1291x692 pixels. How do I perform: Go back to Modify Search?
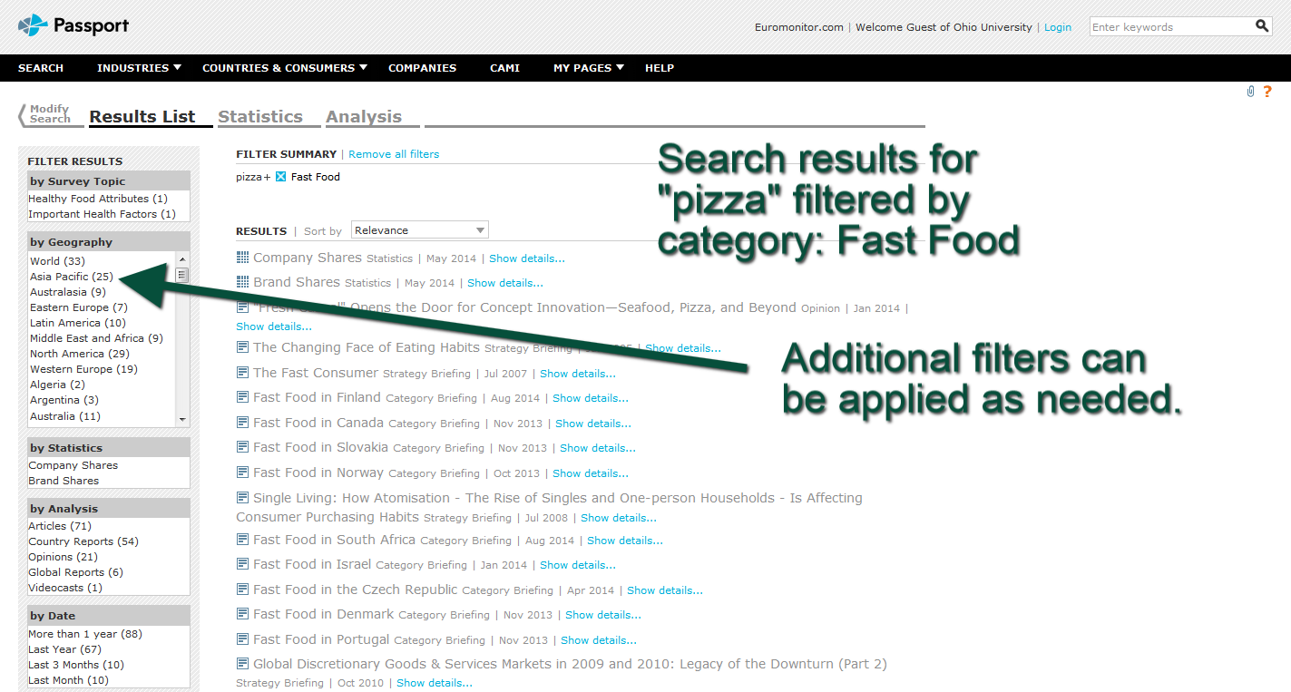tap(44, 114)
